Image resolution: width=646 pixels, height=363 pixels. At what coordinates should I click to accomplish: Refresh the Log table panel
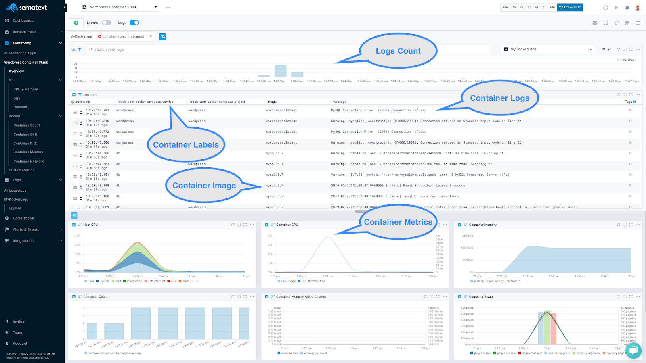point(619,95)
